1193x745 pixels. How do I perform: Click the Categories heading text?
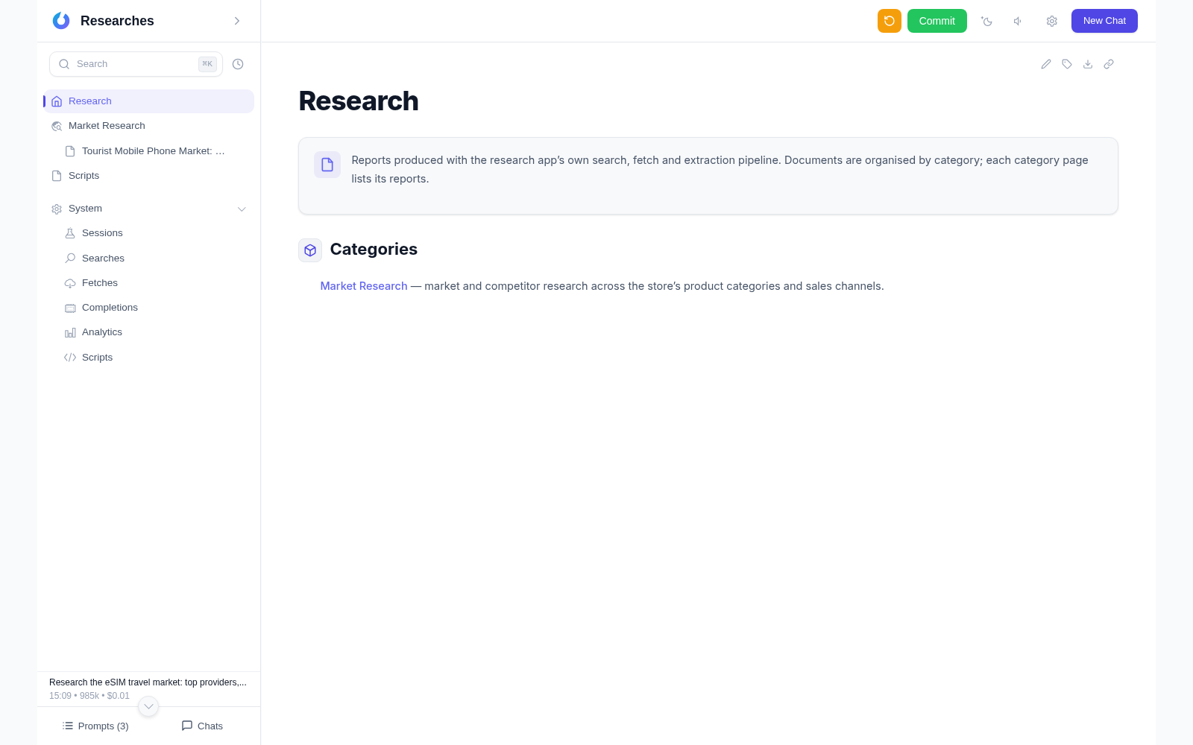(x=374, y=250)
